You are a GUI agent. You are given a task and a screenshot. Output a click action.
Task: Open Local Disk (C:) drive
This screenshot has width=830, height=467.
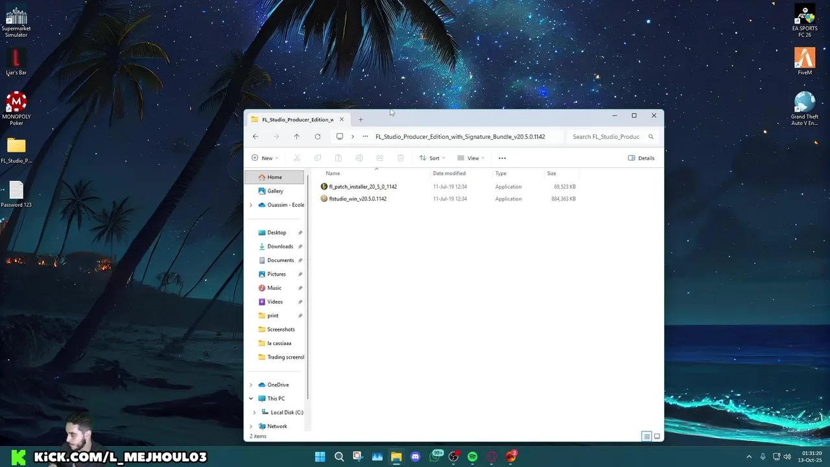coord(287,413)
